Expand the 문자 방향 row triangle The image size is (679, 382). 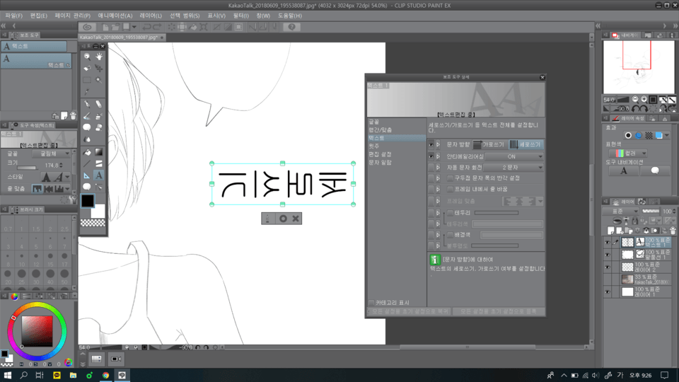[x=438, y=144]
